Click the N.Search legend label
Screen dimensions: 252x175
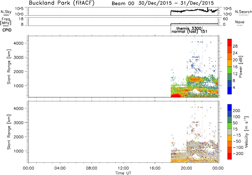click(x=243, y=12)
